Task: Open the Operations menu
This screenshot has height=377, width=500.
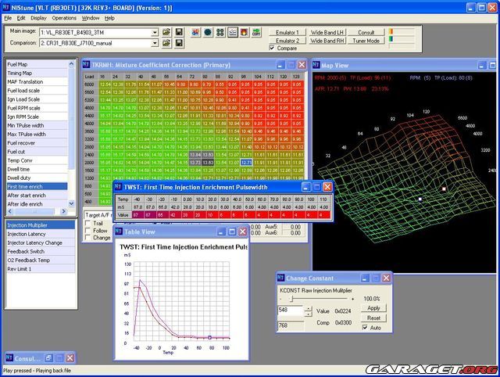Action: pos(64,17)
